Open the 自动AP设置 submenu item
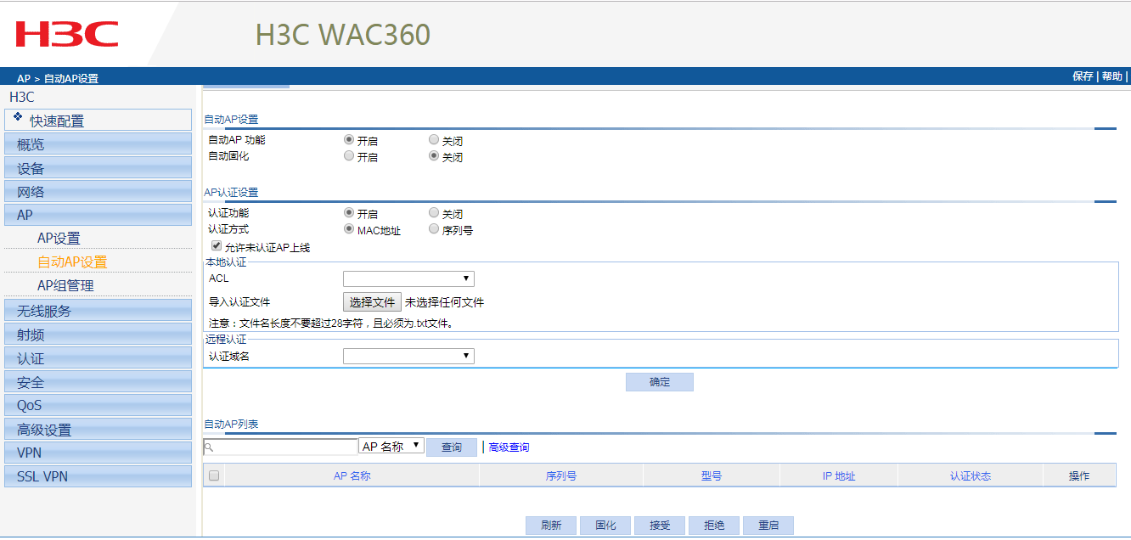 coord(72,262)
